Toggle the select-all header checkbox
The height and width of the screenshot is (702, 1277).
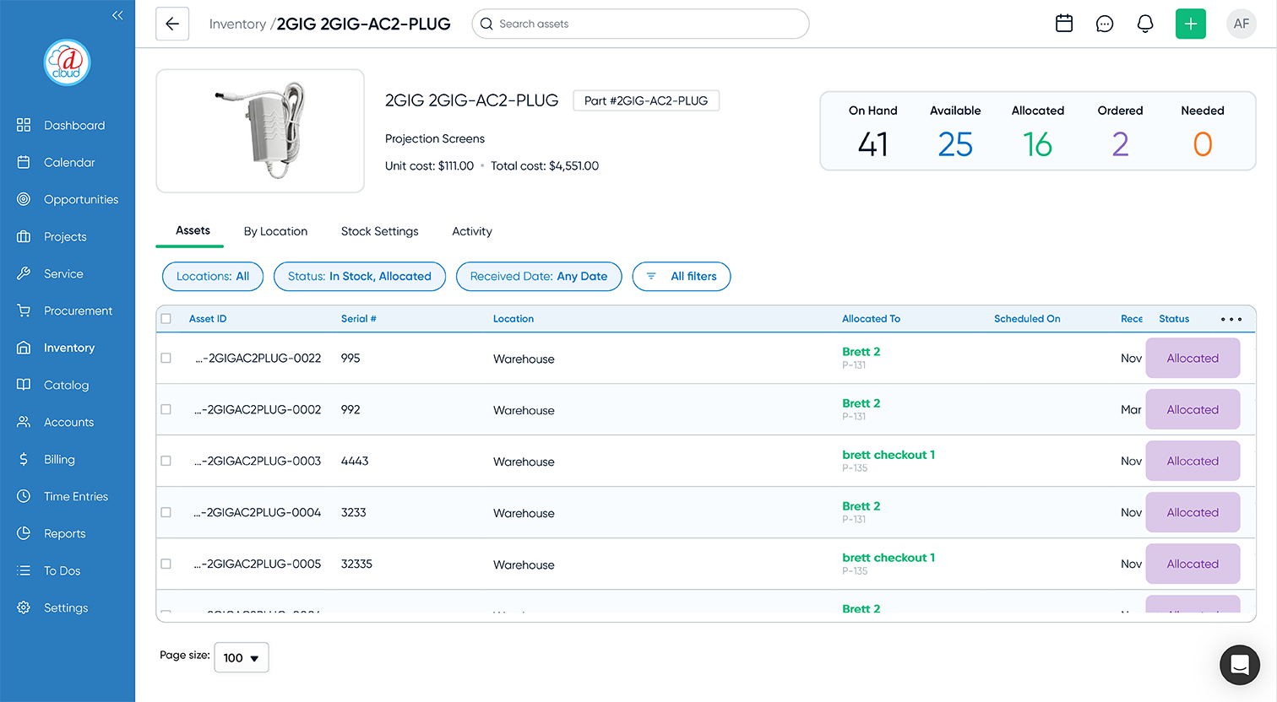(166, 319)
